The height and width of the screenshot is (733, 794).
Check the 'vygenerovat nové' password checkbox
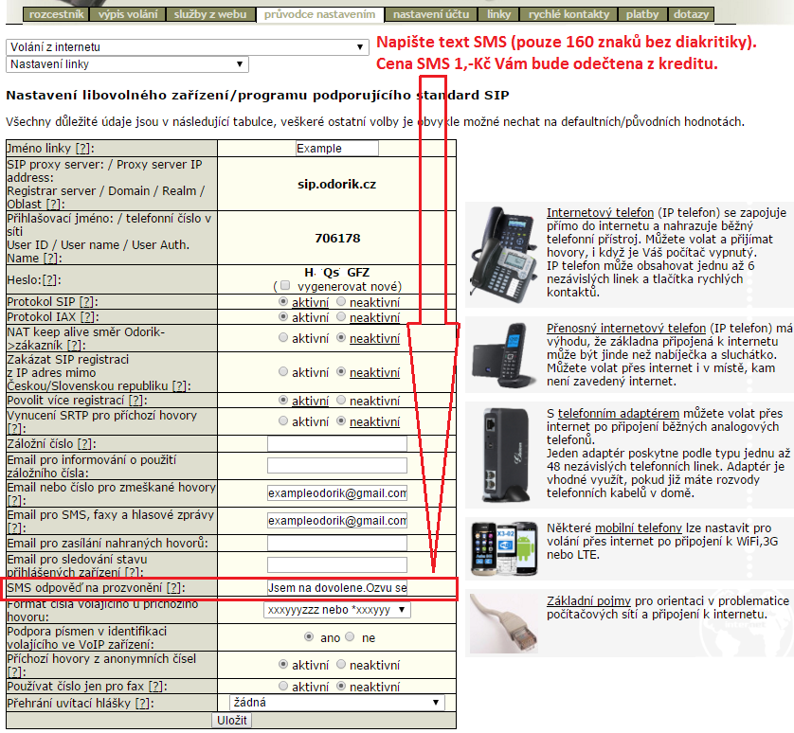coord(281,286)
